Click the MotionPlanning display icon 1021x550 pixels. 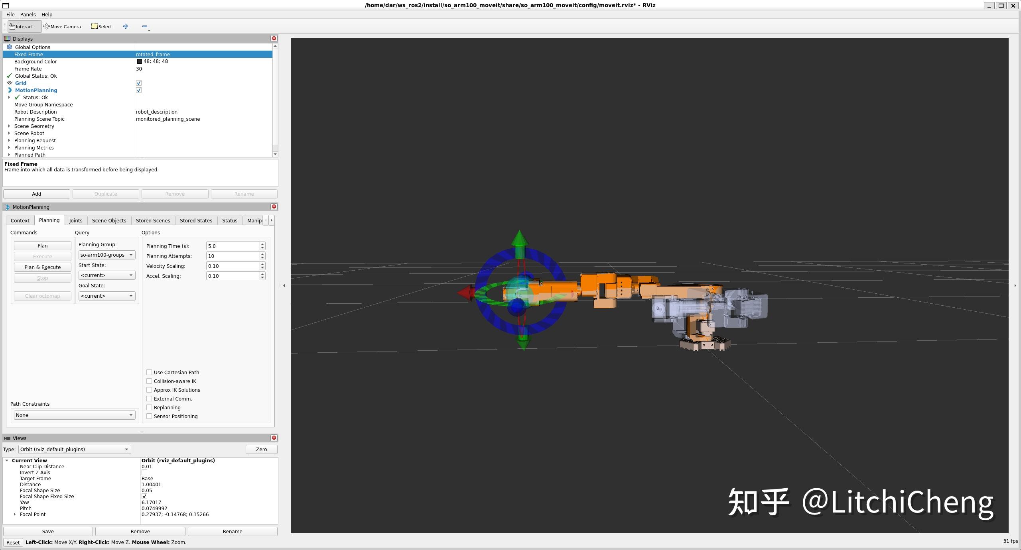tap(10, 90)
